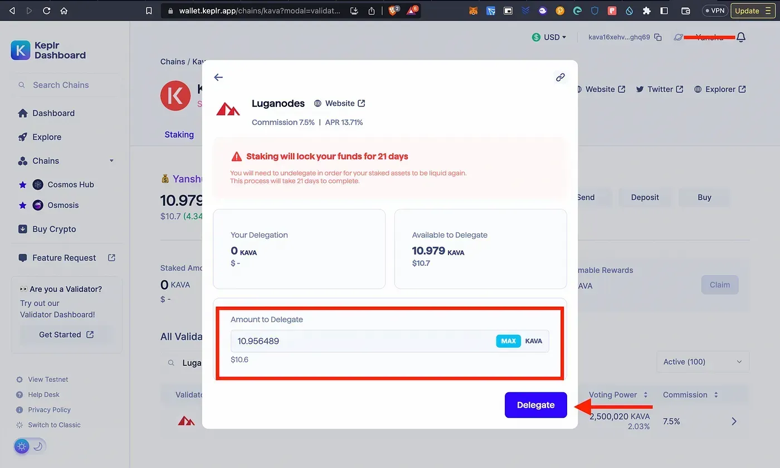This screenshot has width=780, height=468.
Task: Open the Brave Wallet icon
Action: coord(686,11)
